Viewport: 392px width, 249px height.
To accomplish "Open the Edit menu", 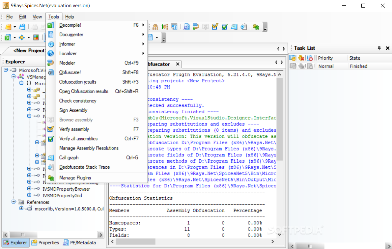I will click(22, 17).
